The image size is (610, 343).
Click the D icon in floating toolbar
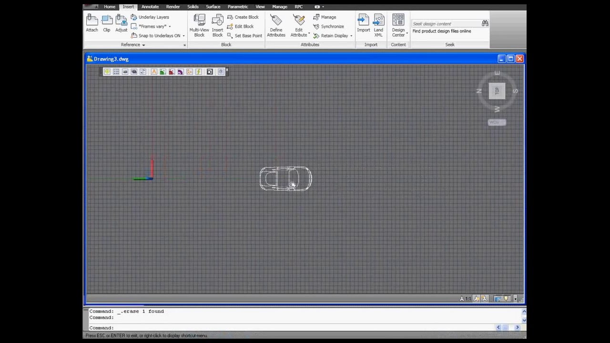210,71
